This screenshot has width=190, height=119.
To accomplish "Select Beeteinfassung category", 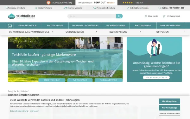I will pyautogui.click(x=118, y=32).
